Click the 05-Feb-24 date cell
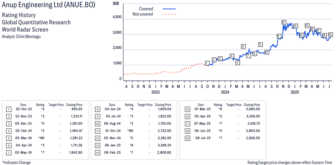336x165 pixels. pyautogui.click(x=23, y=131)
